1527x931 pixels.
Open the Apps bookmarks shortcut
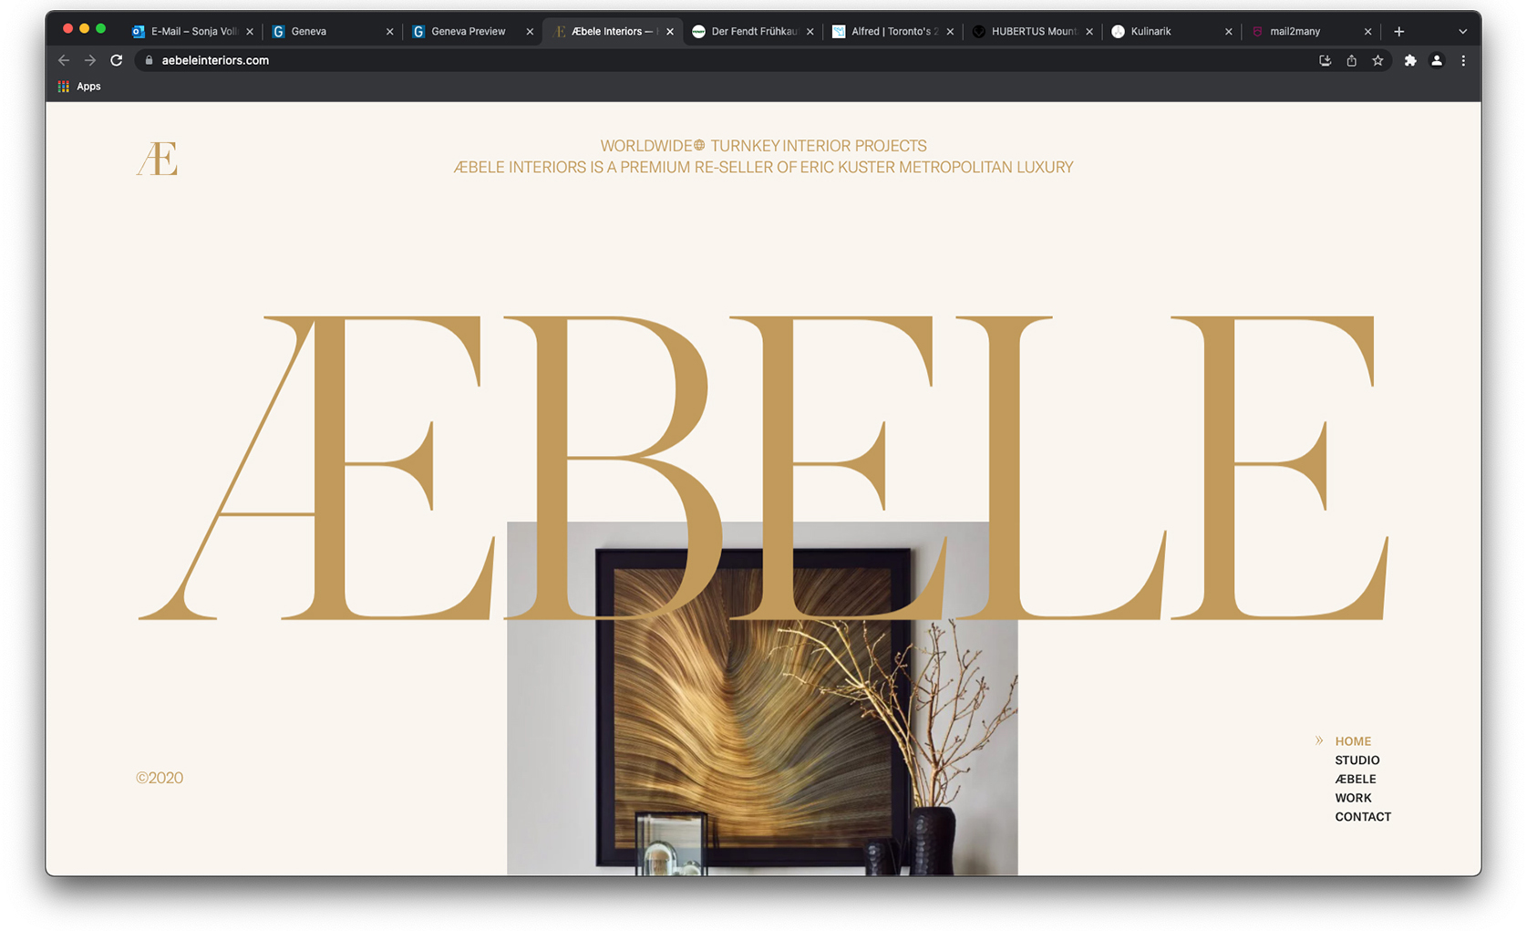pyautogui.click(x=79, y=87)
